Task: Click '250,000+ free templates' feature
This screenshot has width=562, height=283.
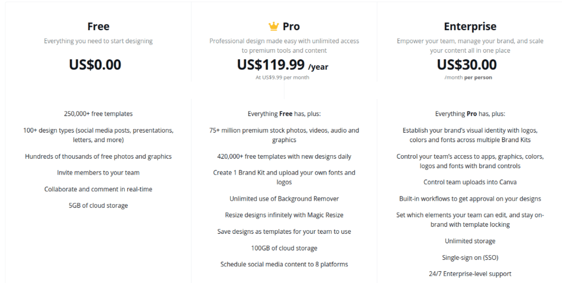Action: point(98,114)
